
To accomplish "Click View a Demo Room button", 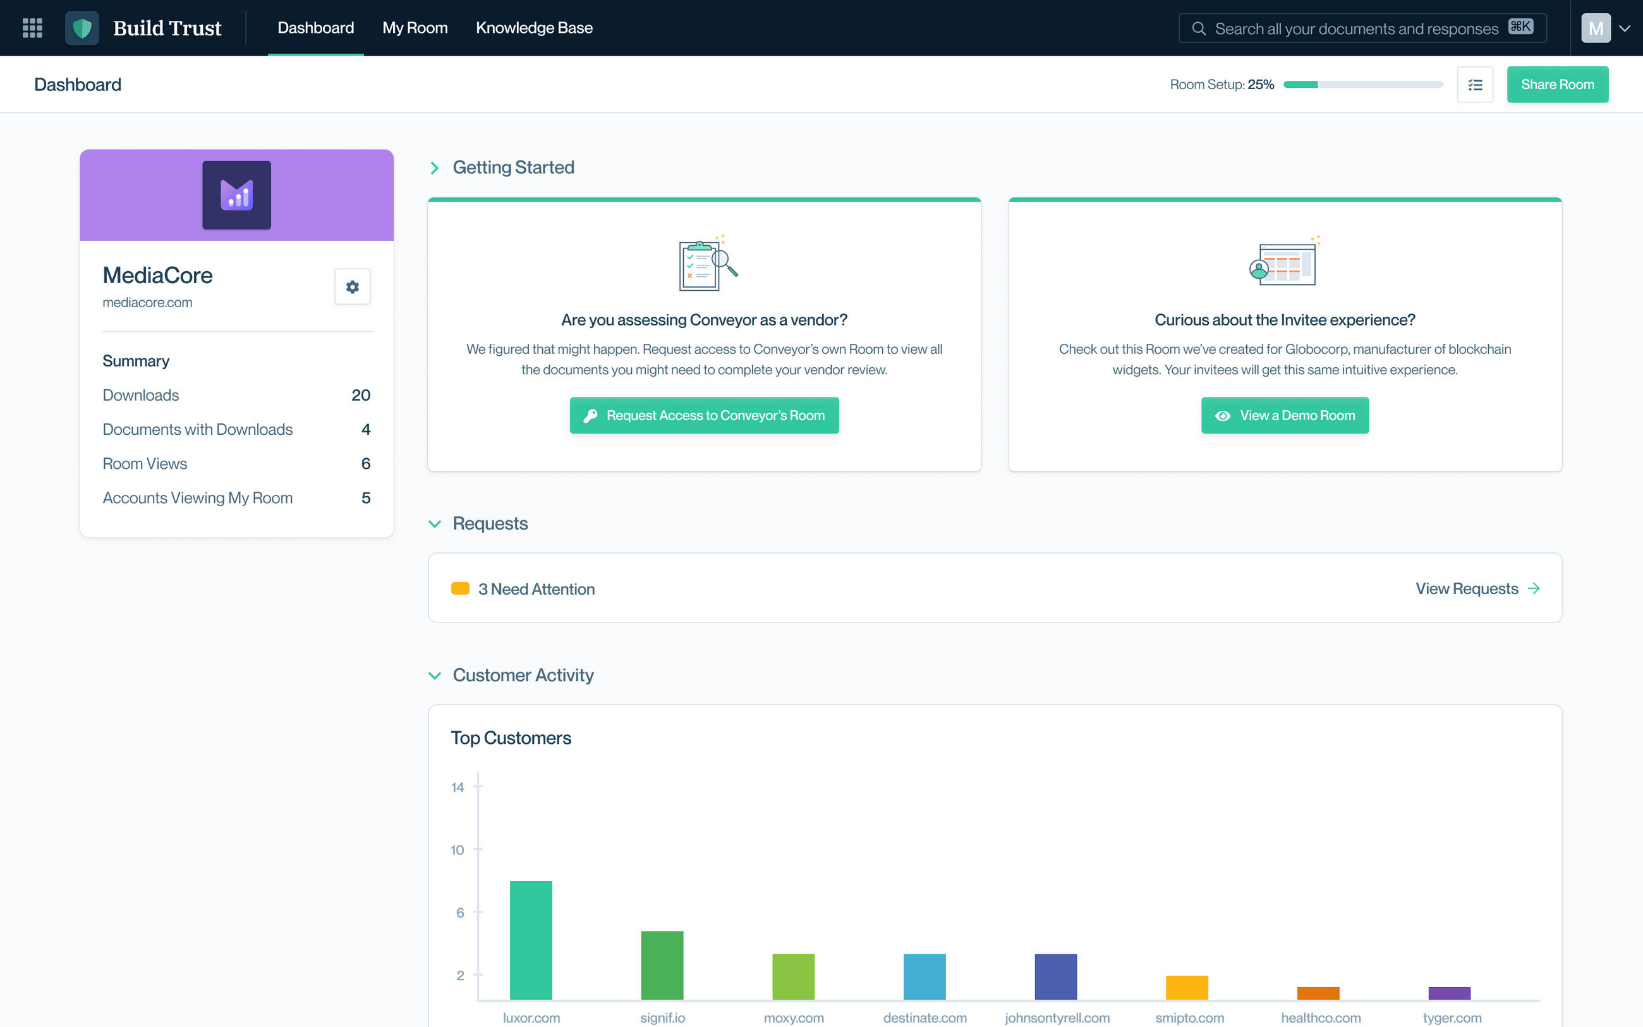I will coord(1285,416).
